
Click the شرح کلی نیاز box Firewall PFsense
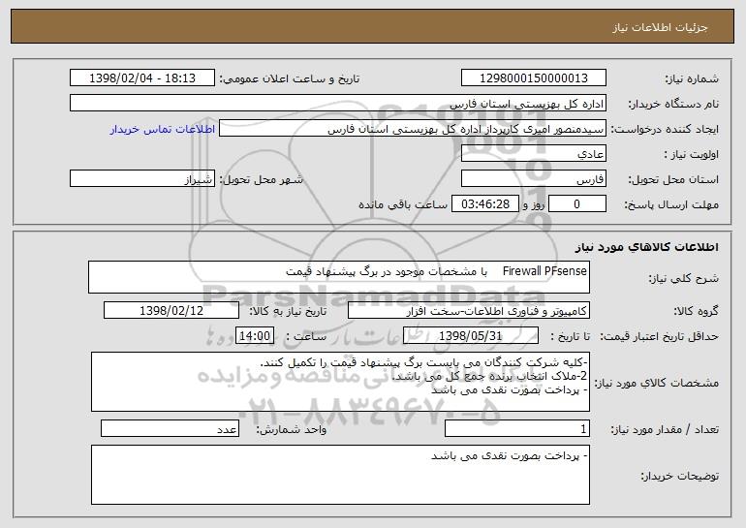point(339,277)
